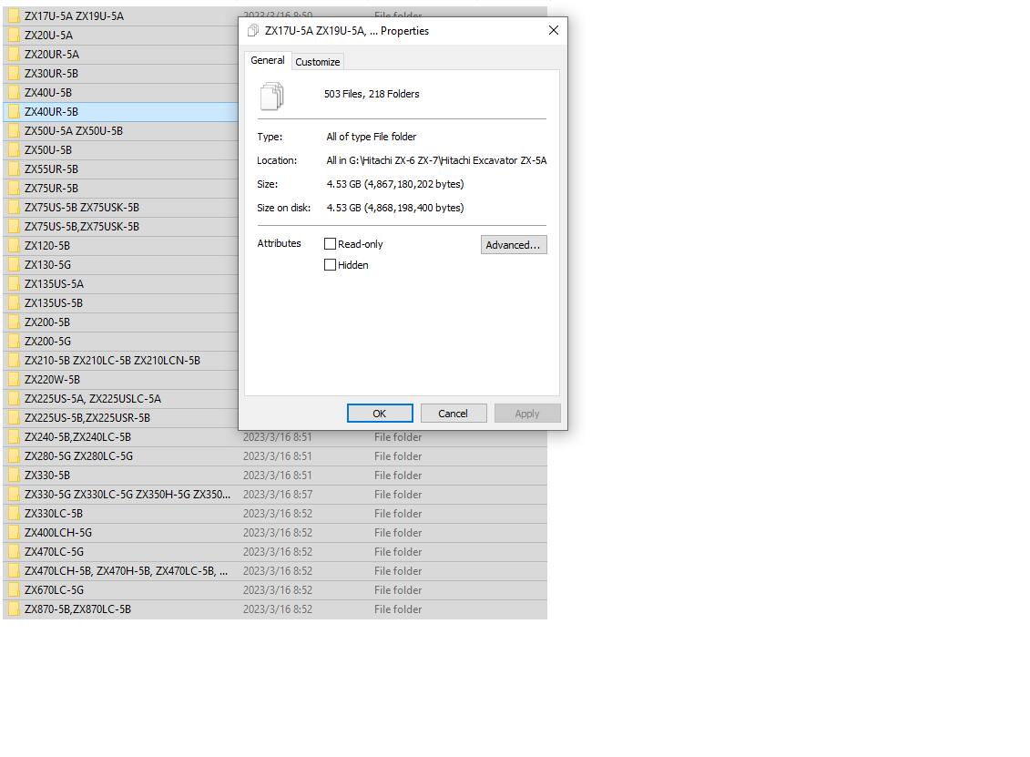1030x757 pixels.
Task: Click the date of the ZX240-5B,ZX240LC-5B row
Action: 278,437
